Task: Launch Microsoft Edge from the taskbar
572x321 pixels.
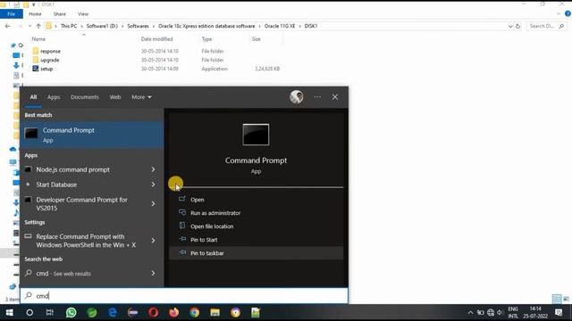Action: [x=113, y=312]
